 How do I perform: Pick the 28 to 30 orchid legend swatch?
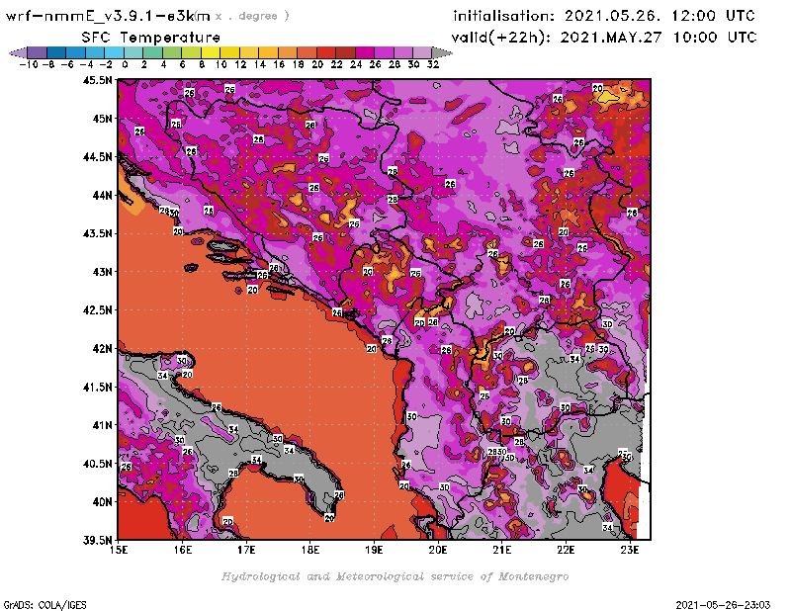coord(403,52)
